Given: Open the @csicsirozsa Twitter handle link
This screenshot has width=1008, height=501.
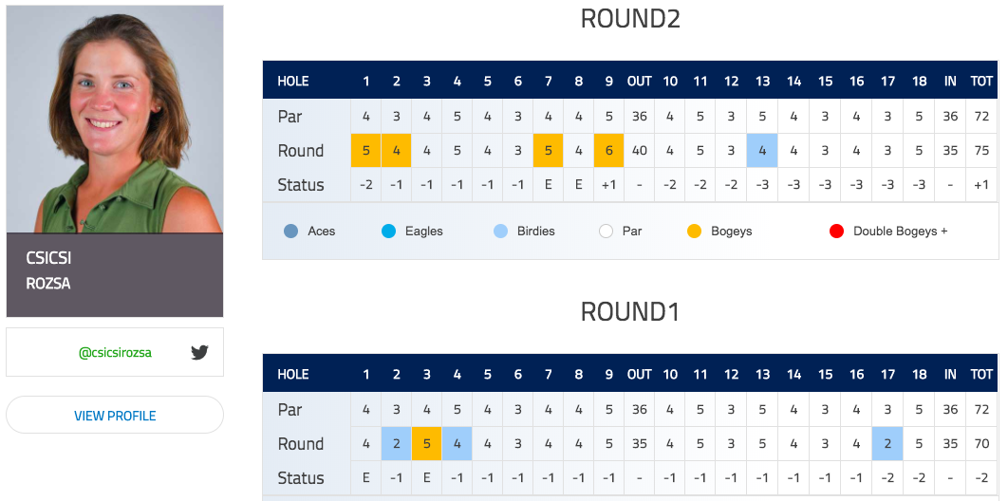Looking at the screenshot, I should 115,352.
